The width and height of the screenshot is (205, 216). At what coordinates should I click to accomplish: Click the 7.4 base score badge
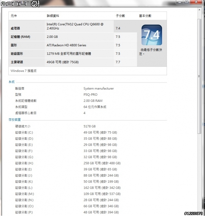pyautogui.click(x=152, y=35)
